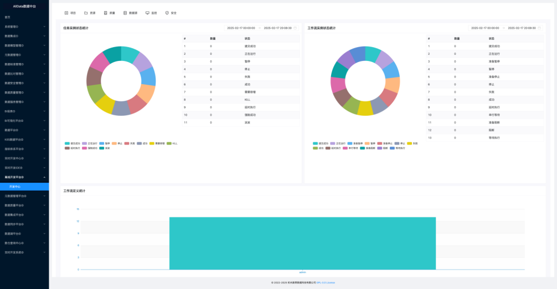
Task: Click the 数据源 database icon
Action: (125, 13)
